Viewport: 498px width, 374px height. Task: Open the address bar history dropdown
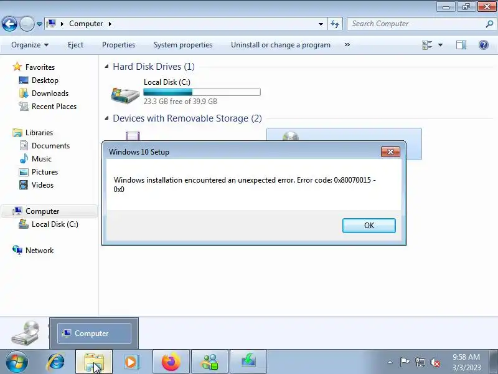click(x=321, y=24)
